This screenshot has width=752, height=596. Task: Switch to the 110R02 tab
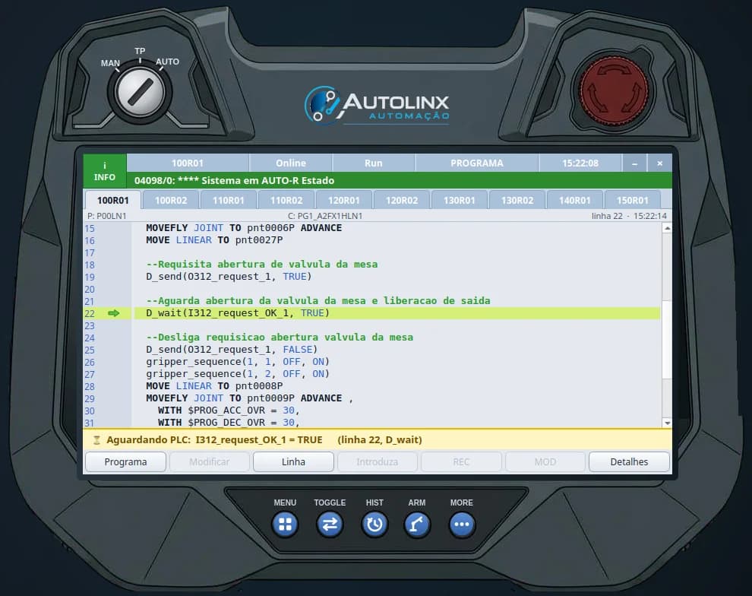pos(286,200)
